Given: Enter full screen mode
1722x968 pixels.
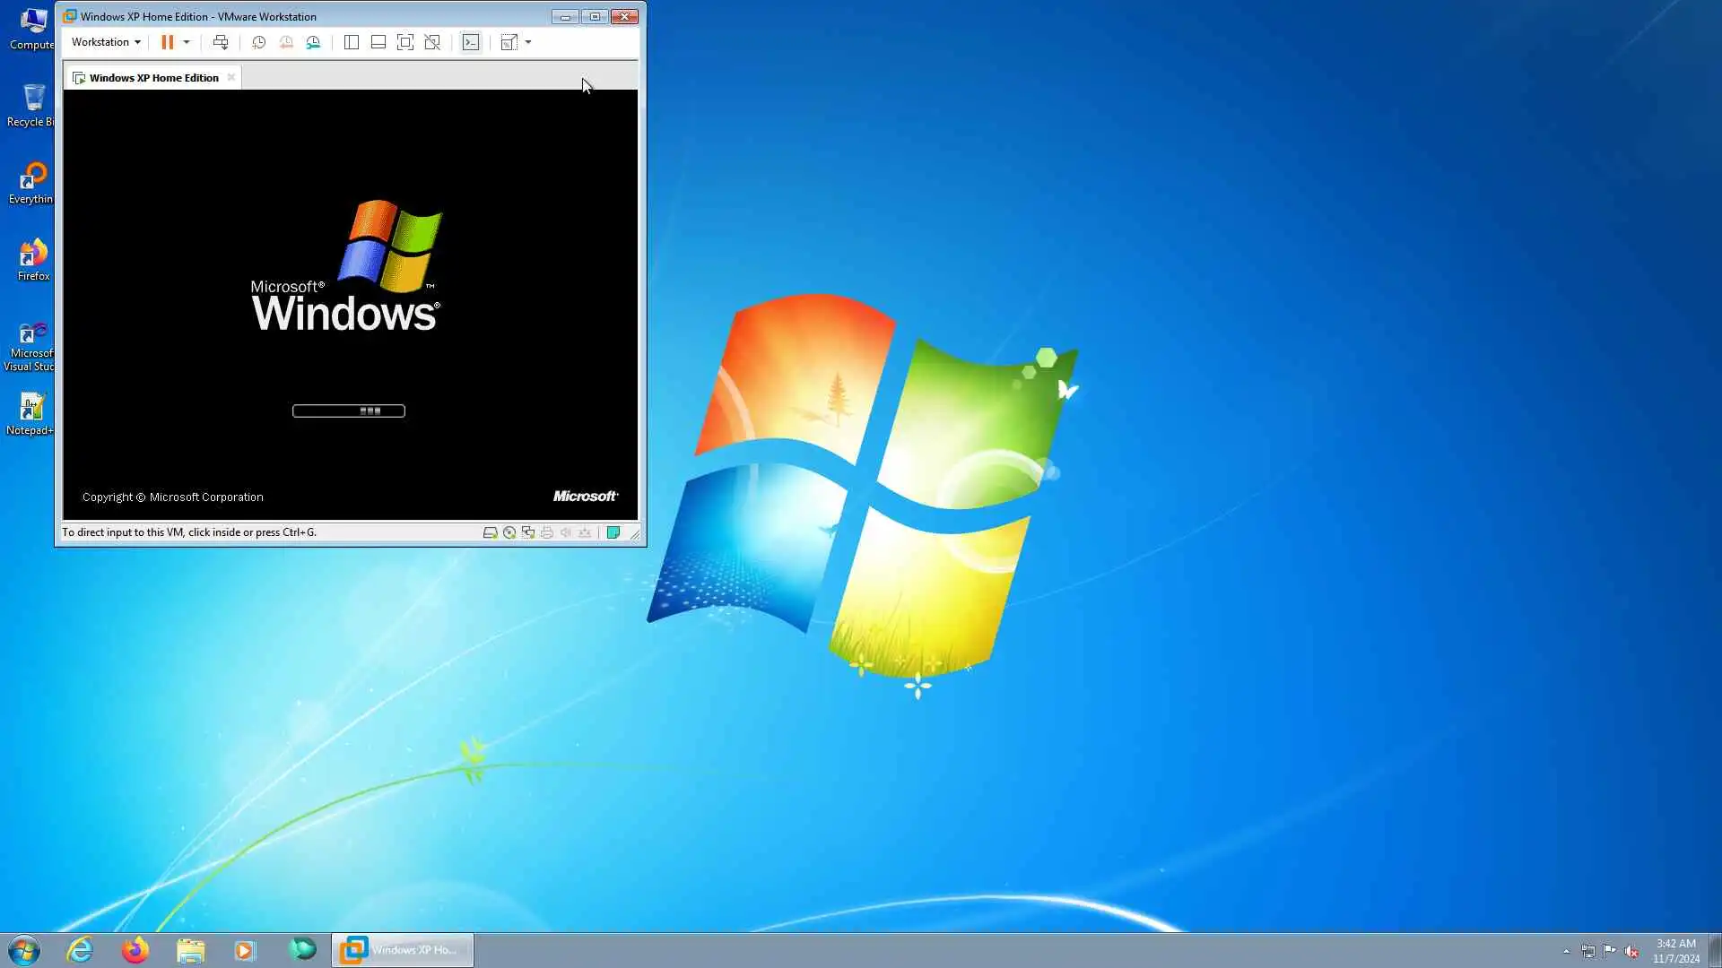Looking at the screenshot, I should click(405, 42).
